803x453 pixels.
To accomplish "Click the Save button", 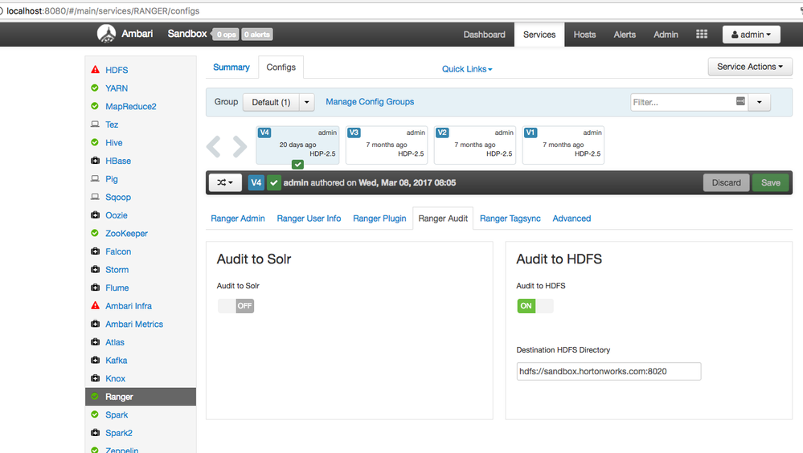I will [770, 183].
